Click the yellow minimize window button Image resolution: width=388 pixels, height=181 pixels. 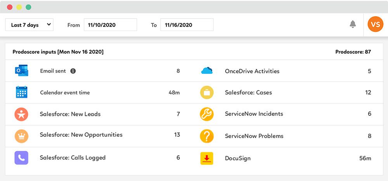19,7
